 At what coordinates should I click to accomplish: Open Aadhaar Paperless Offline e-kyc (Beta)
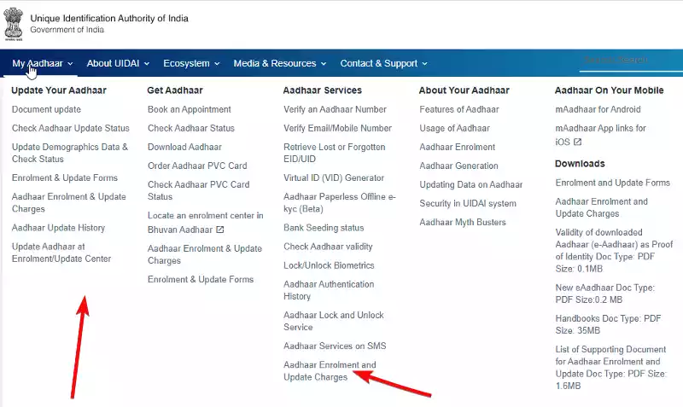pos(340,202)
